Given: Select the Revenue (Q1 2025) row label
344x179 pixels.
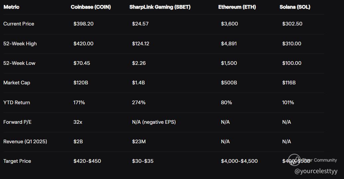Looking at the screenshot, I should (25, 142).
